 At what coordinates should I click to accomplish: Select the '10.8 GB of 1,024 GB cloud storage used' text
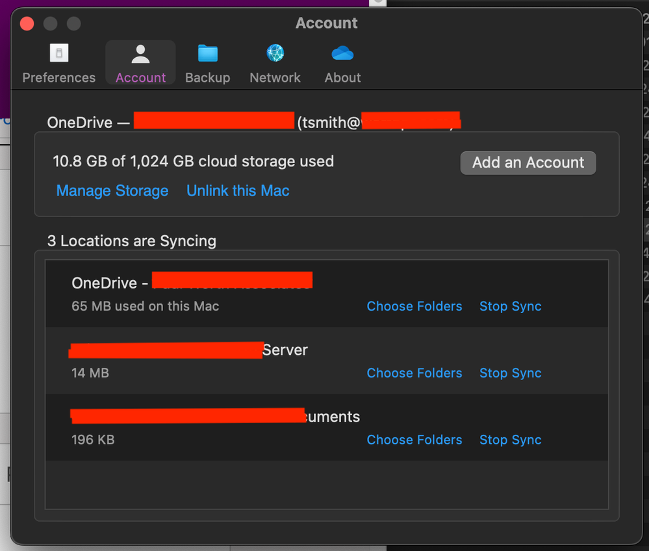[x=194, y=161]
